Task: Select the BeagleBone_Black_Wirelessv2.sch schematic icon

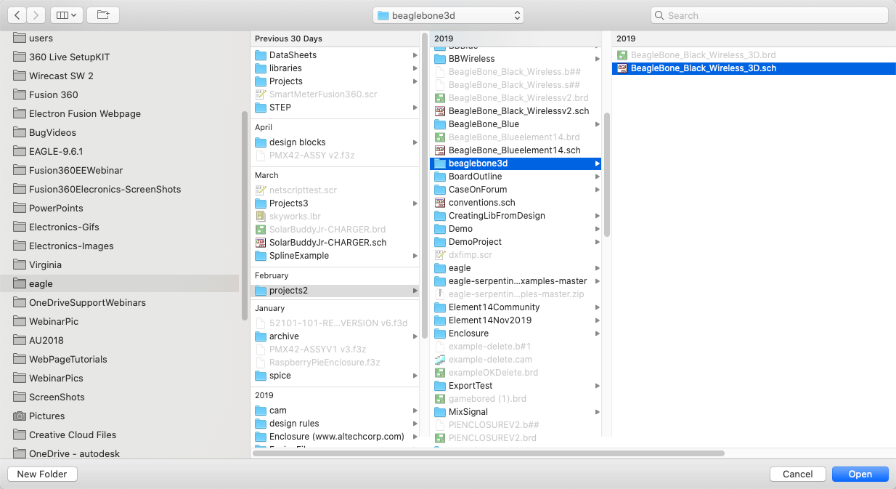Action: [439, 111]
